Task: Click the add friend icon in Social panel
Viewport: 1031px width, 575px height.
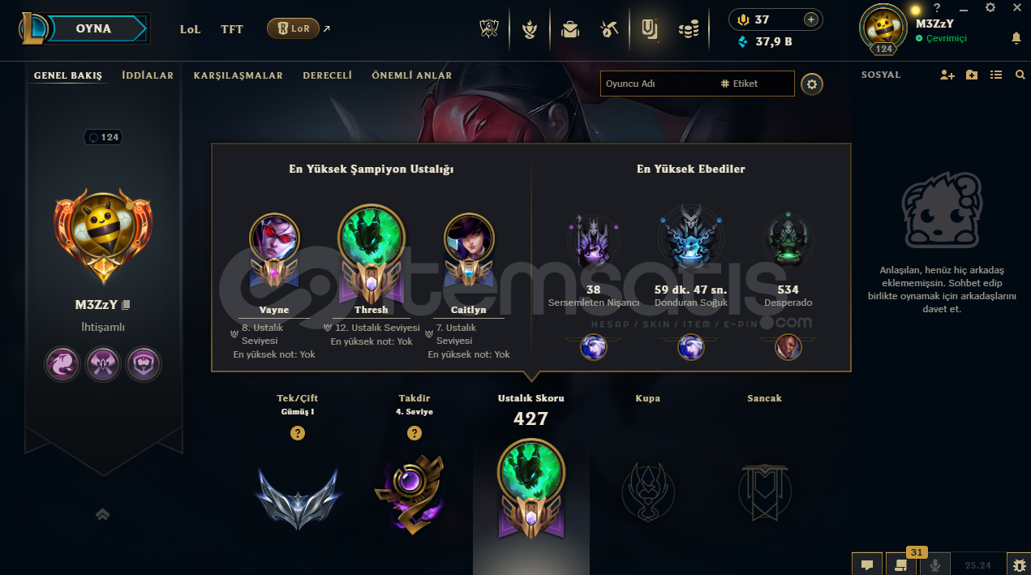Action: (947, 75)
